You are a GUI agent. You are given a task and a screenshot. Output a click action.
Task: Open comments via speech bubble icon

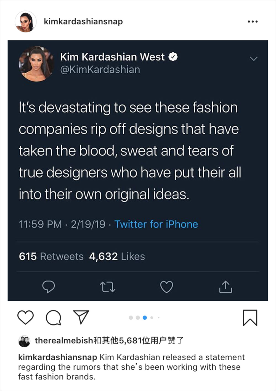(53, 317)
